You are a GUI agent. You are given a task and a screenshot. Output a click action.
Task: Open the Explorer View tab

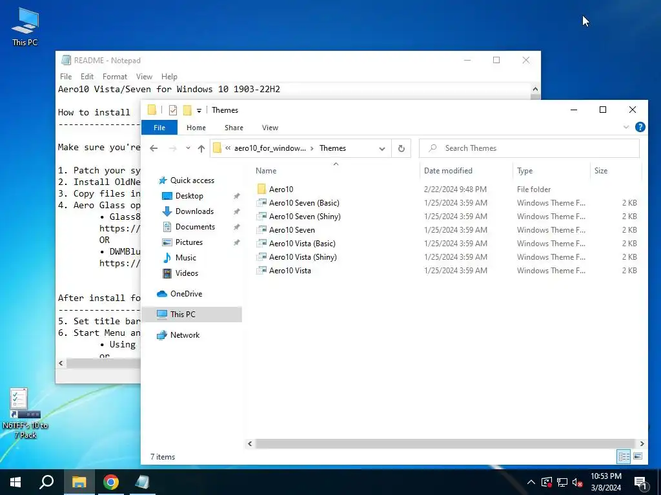point(270,128)
